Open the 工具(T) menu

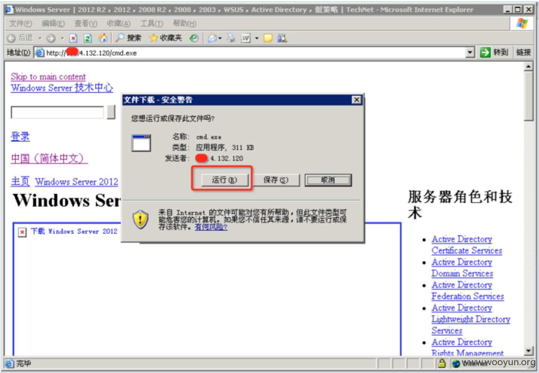152,24
